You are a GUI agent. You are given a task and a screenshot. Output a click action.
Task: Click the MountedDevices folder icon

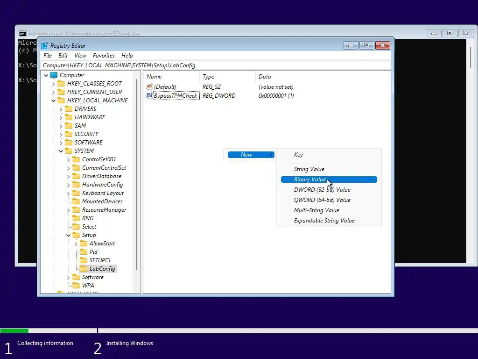click(76, 201)
